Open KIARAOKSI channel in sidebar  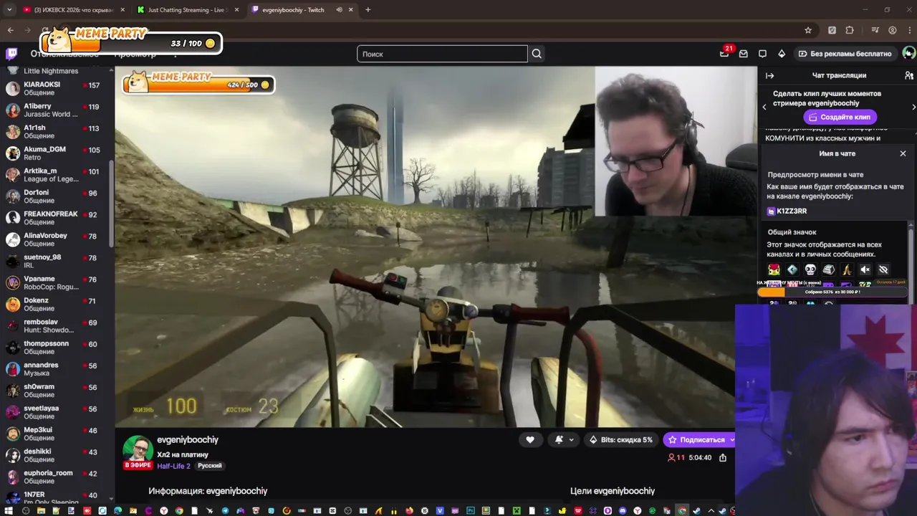[57, 88]
